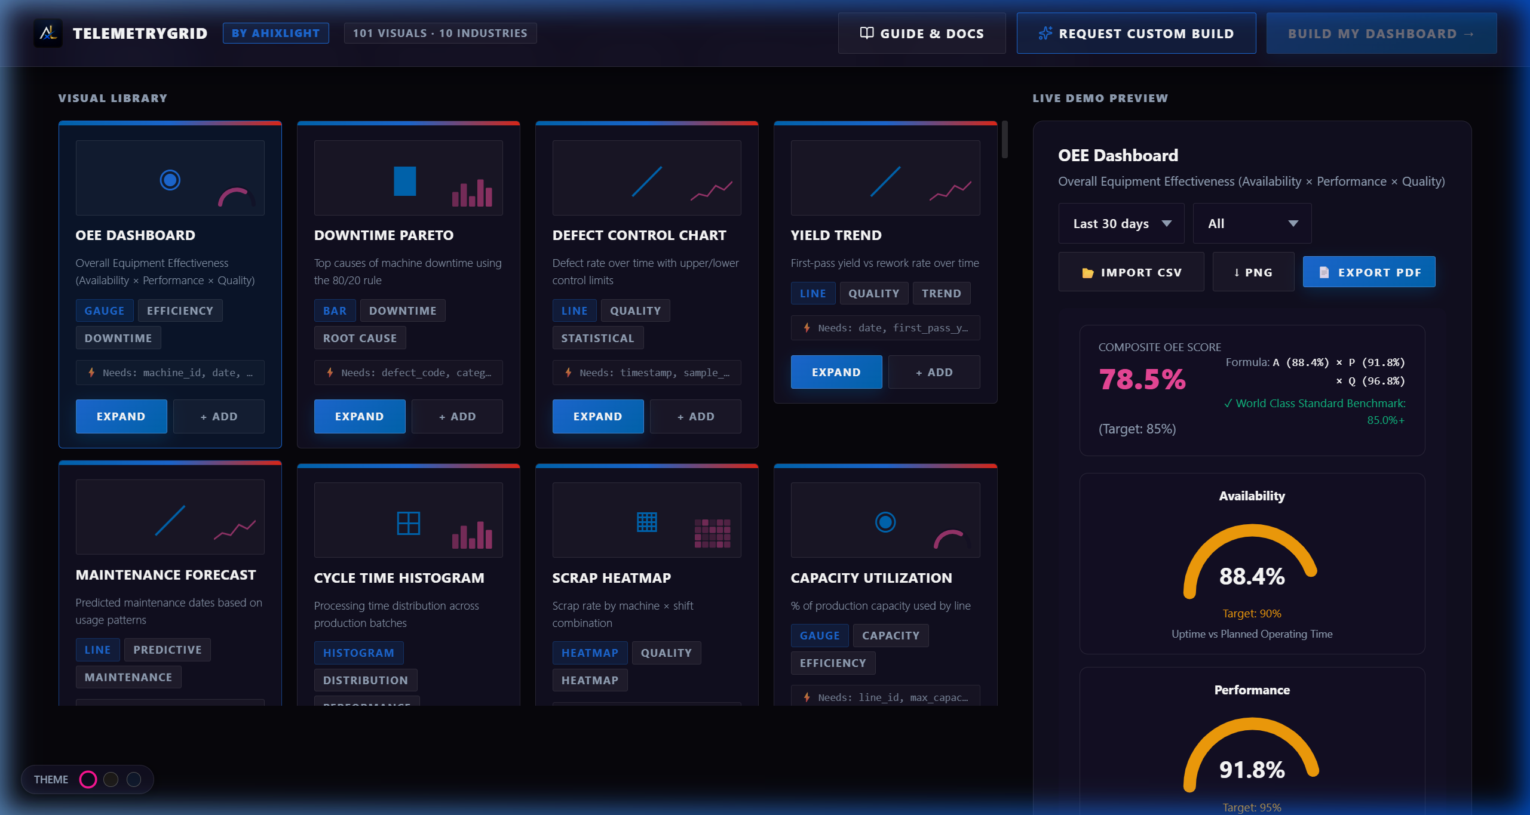Click GAUGE tag on OEE Dashboard card
The height and width of the screenshot is (815, 1530).
tap(105, 310)
